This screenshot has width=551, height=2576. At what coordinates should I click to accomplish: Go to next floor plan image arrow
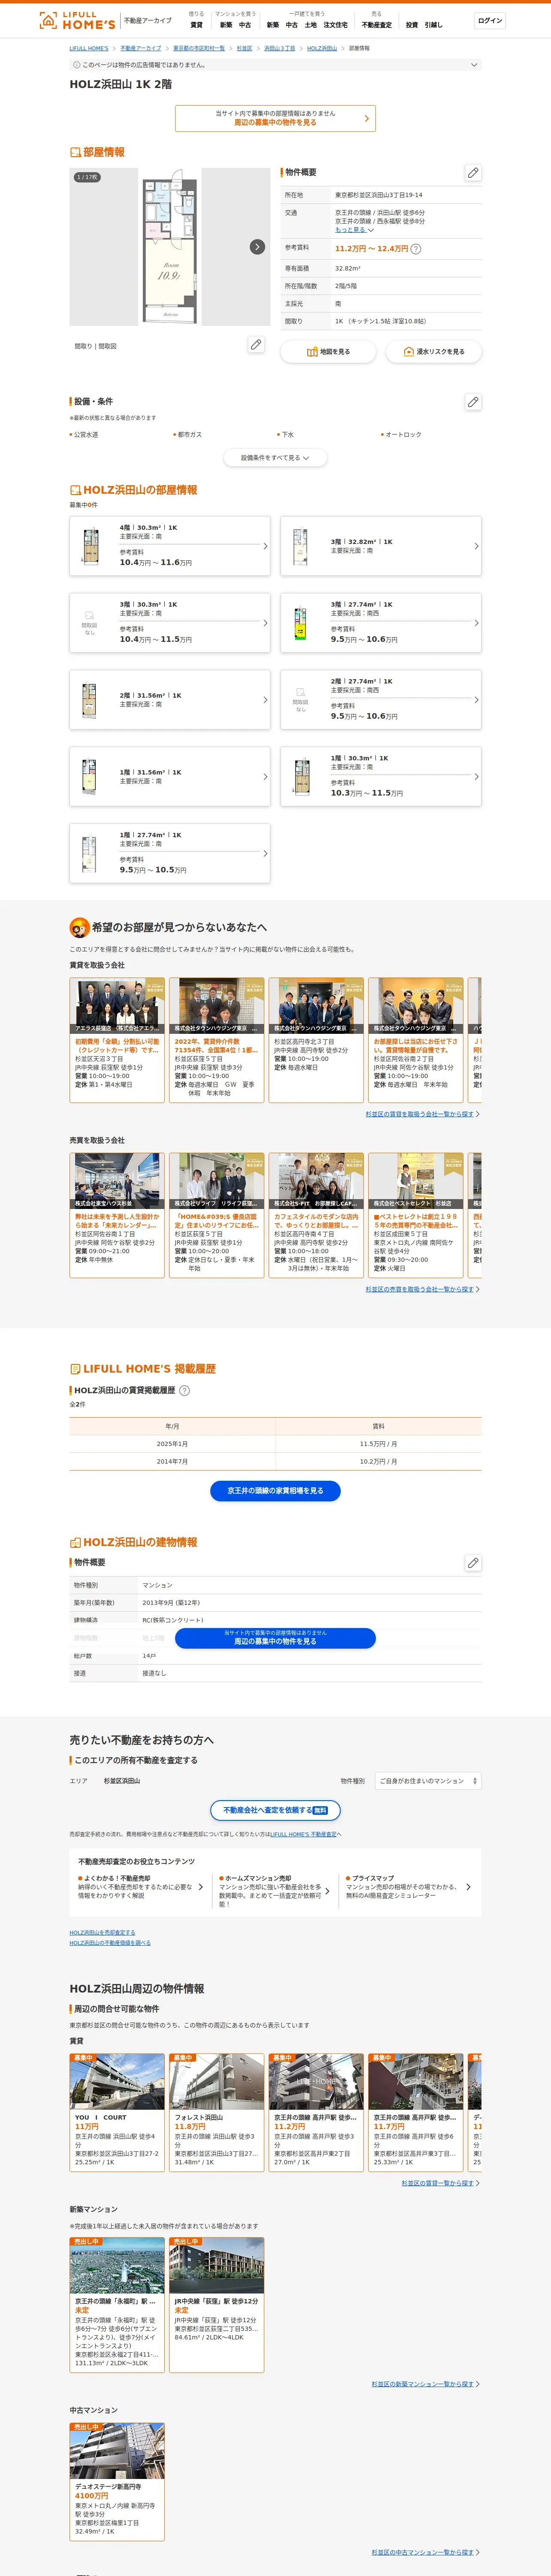[x=257, y=247]
